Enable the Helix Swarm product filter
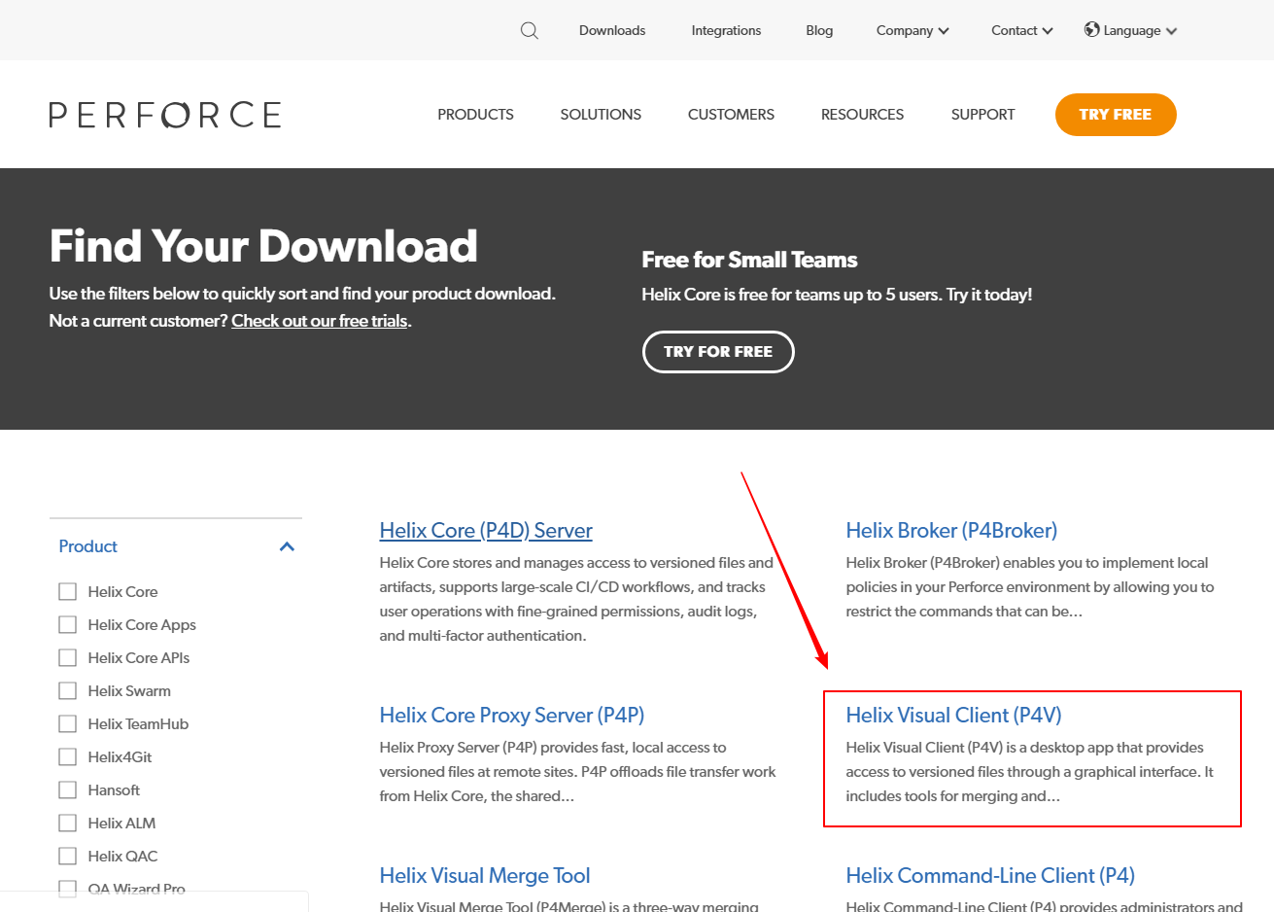Viewport: 1274px width, 912px height. pyautogui.click(x=67, y=690)
